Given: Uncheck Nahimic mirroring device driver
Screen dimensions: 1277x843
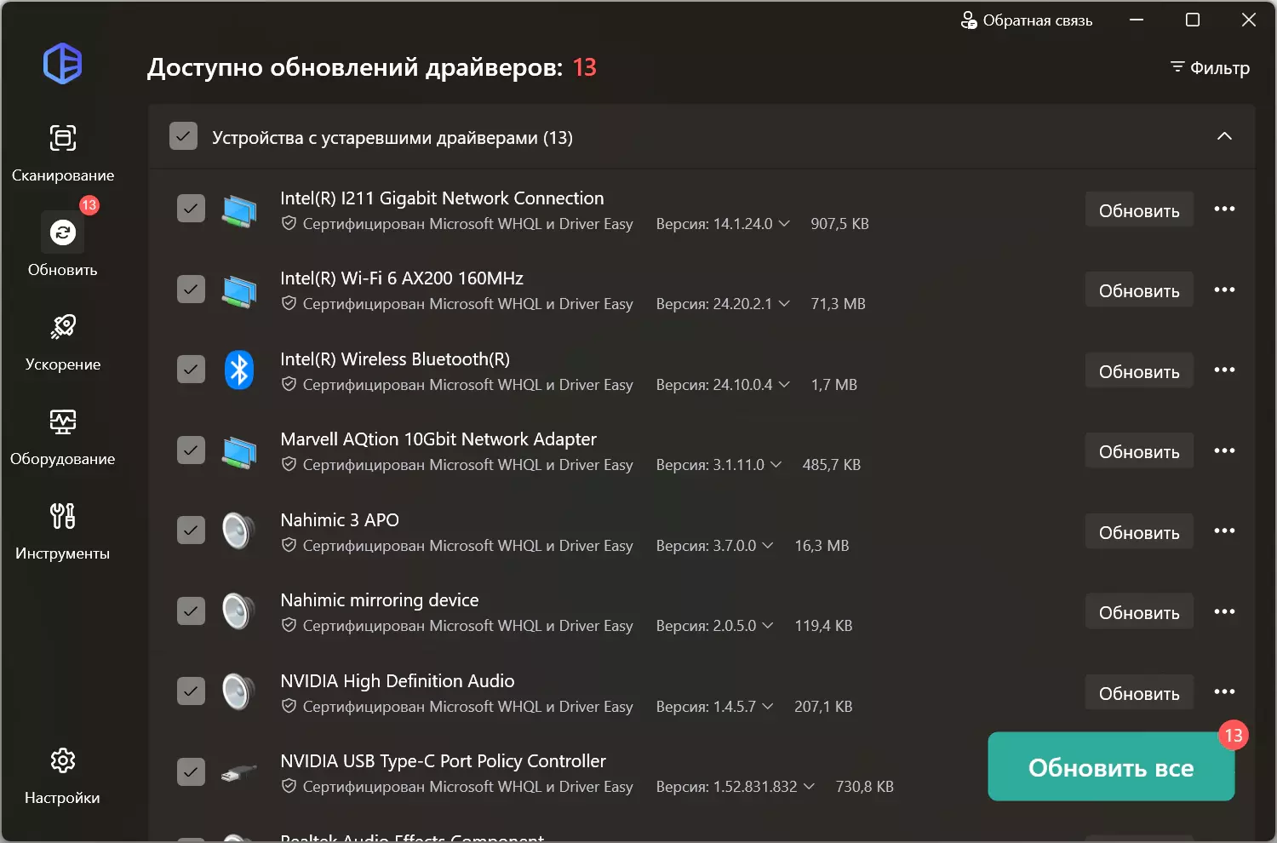Looking at the screenshot, I should [x=191, y=611].
